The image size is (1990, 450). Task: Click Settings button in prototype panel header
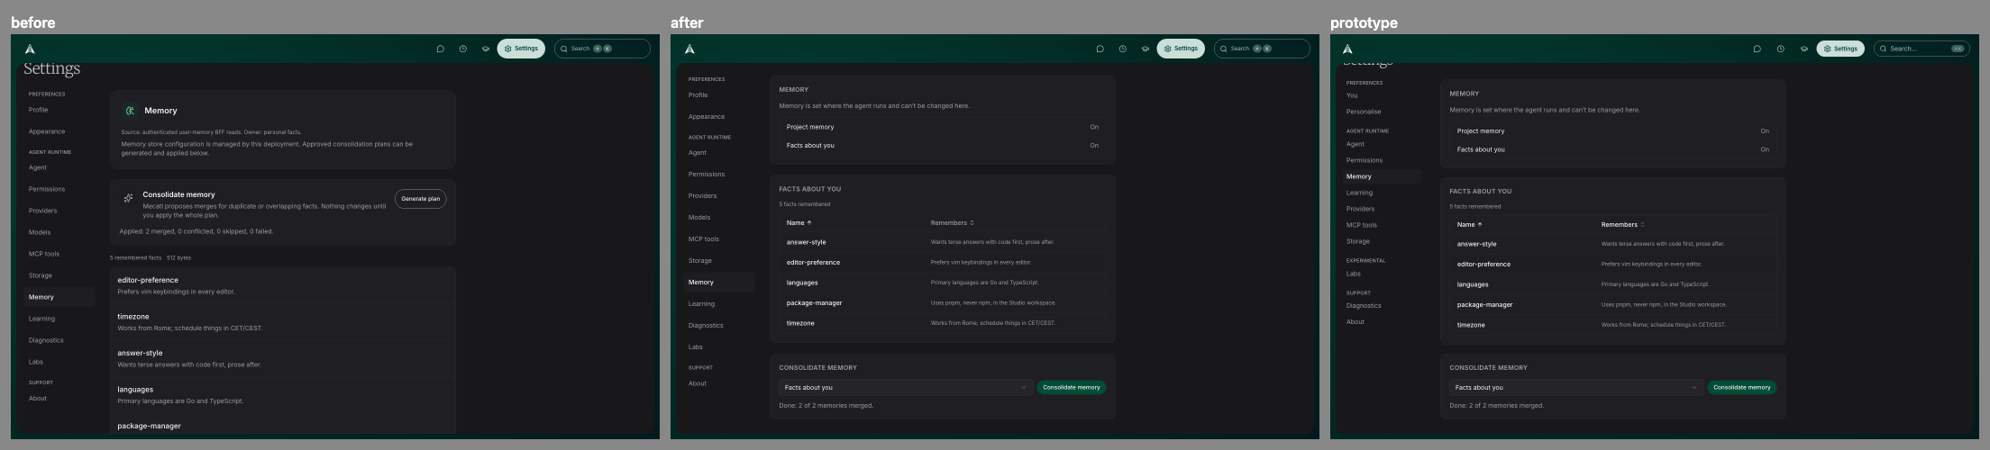coord(1840,49)
